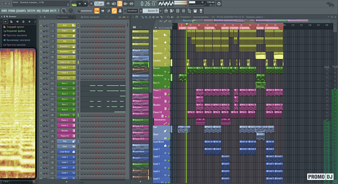
Task: Toggle the orange link chain icon
Action: (114, 11)
